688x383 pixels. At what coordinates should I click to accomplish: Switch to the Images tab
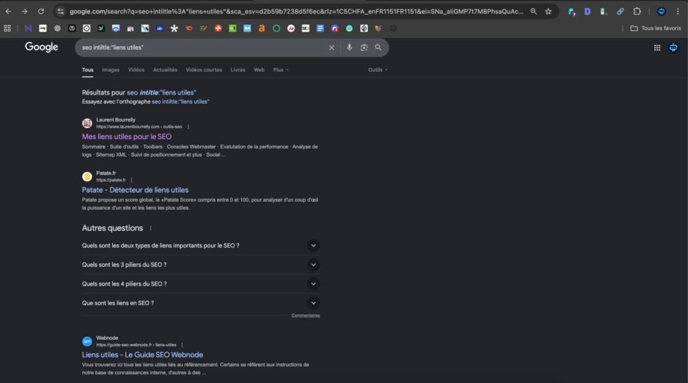111,70
